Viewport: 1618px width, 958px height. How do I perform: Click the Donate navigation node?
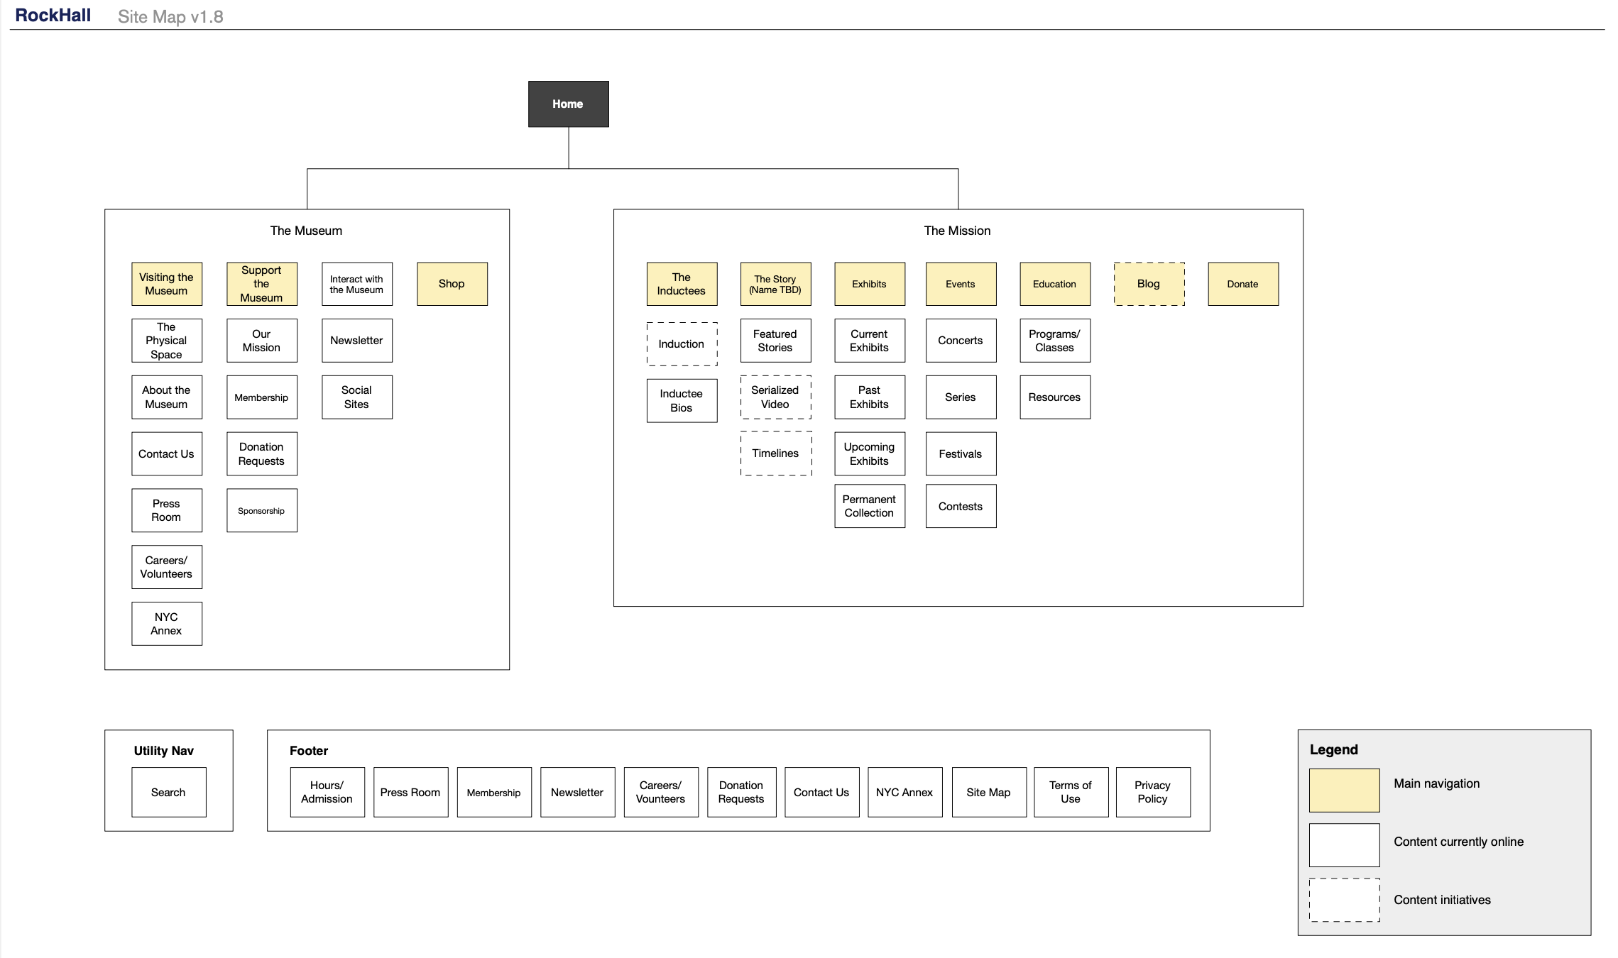coord(1242,284)
